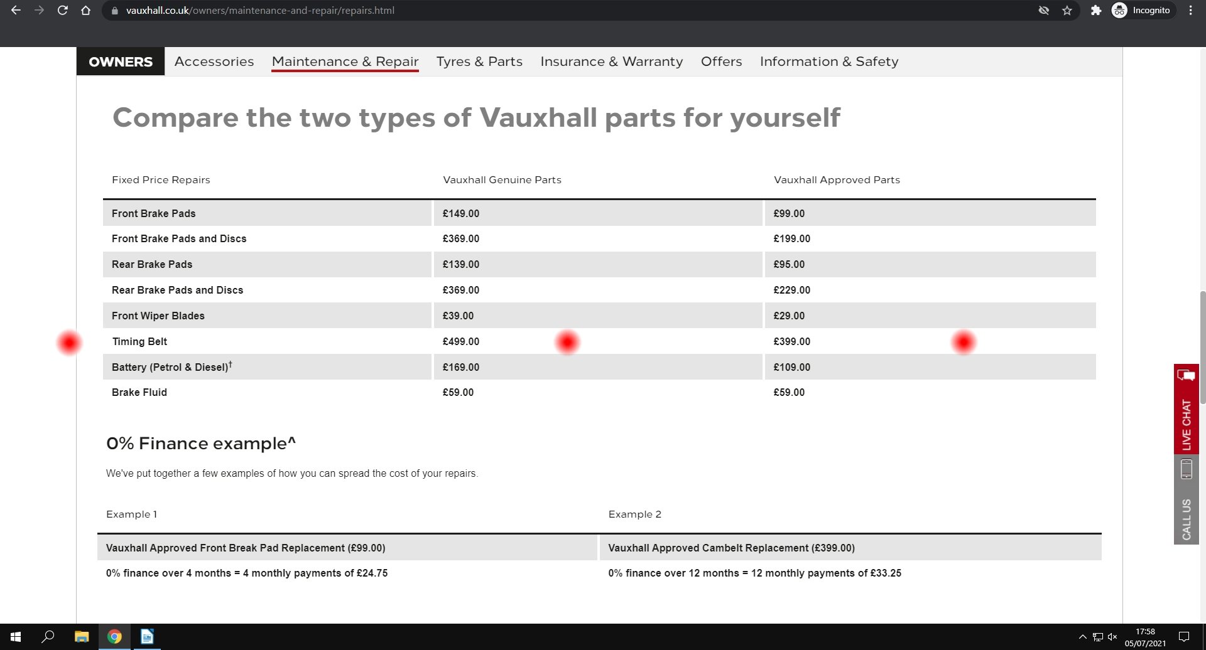Bookmark this page with the star
This screenshot has width=1206, height=650.
pos(1067,11)
